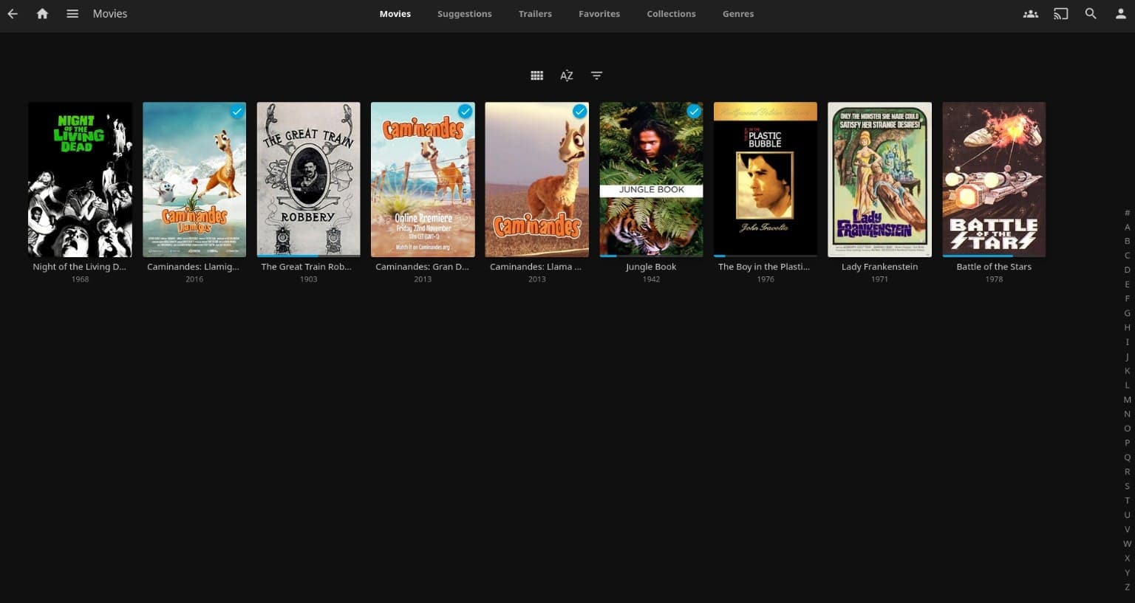Switch to the Movies tab

click(395, 13)
